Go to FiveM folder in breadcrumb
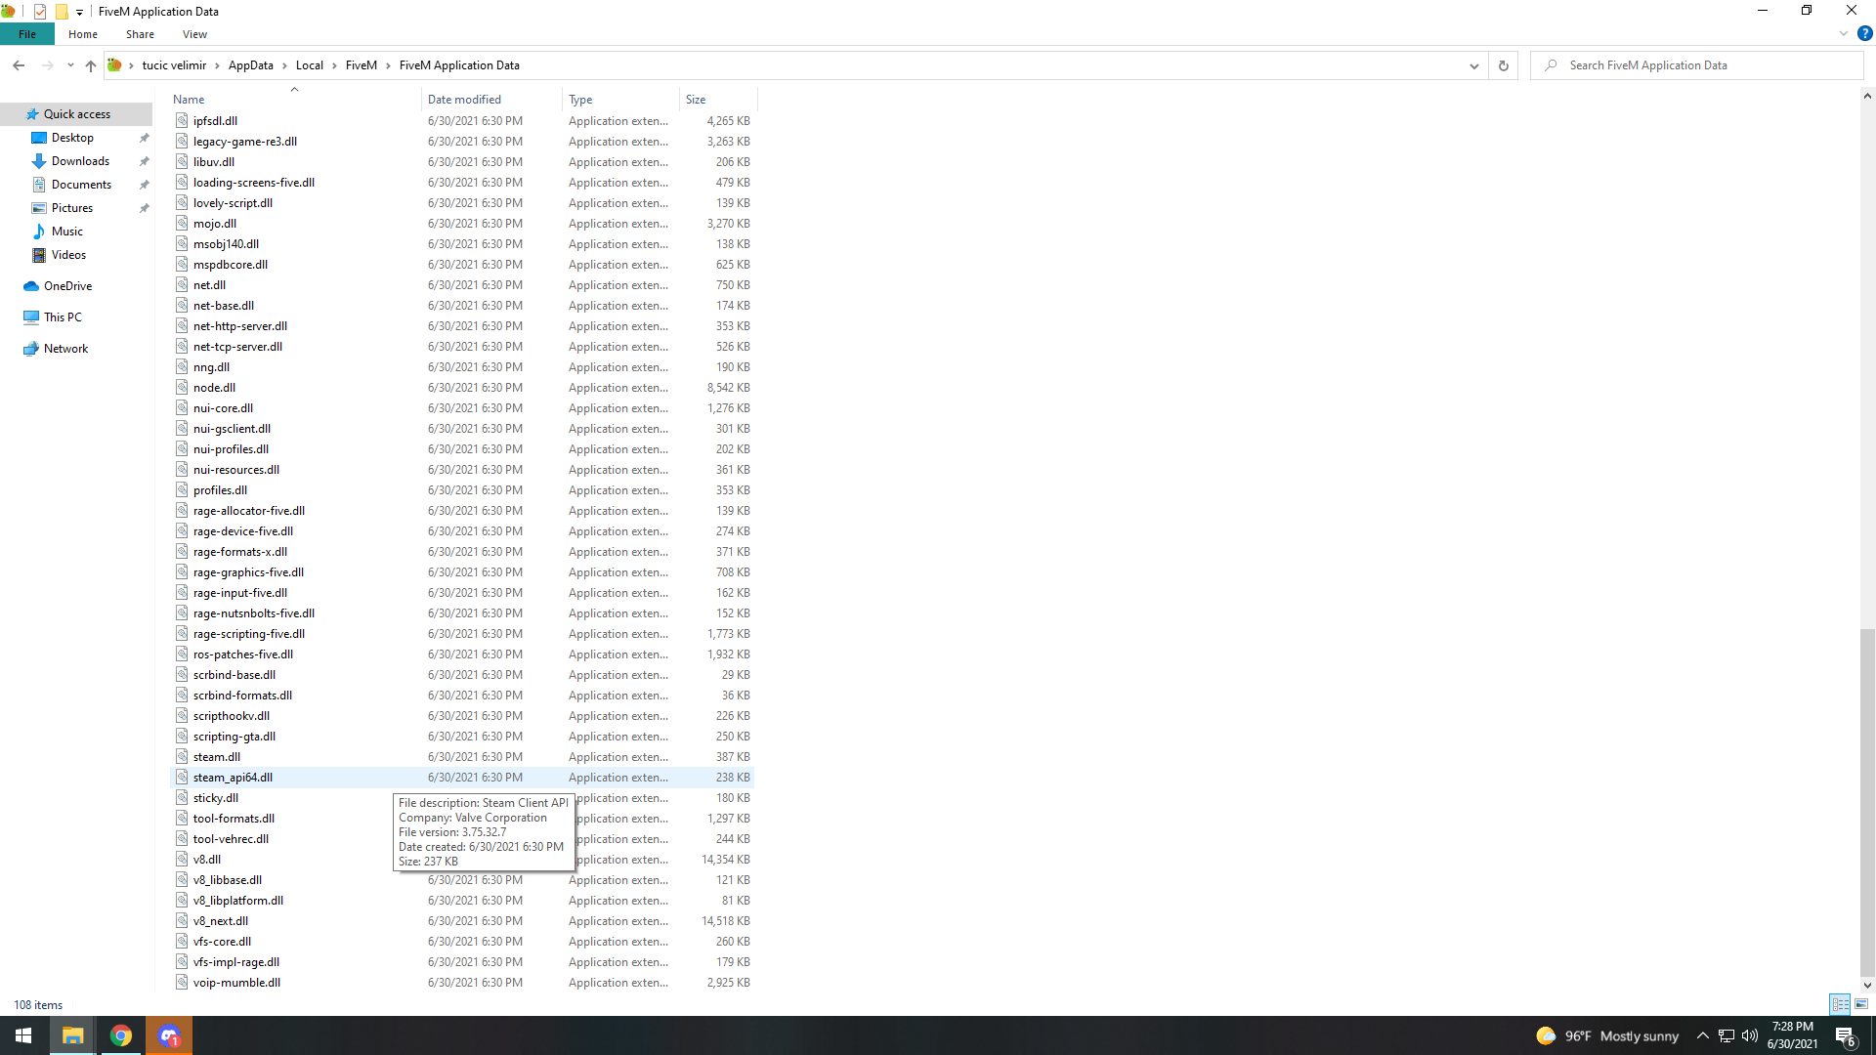The height and width of the screenshot is (1055, 1876). 362,65
